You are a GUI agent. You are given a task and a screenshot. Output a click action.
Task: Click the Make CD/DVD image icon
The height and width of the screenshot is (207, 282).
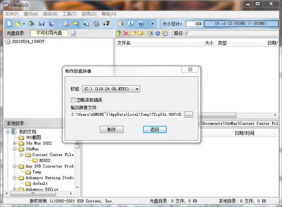click(x=66, y=24)
